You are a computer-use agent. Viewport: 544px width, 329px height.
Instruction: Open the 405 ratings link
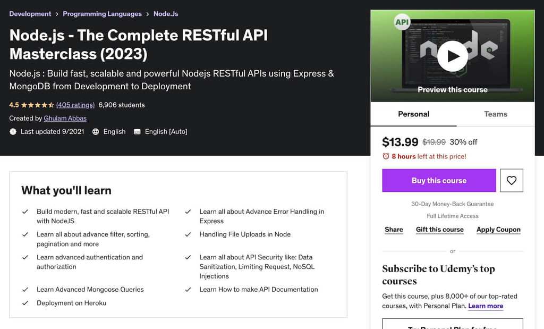(75, 105)
